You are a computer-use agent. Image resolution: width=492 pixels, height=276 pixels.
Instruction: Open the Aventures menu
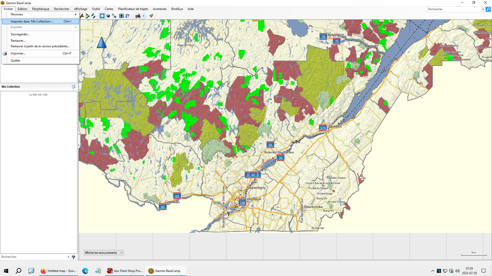160,9
